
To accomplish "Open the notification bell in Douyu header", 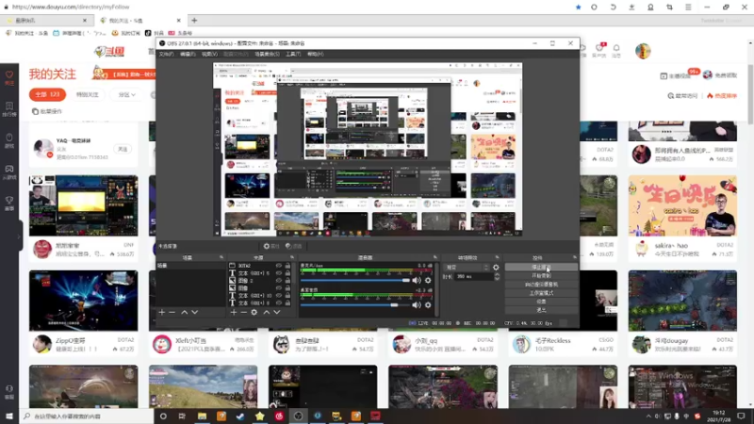I will click(616, 50).
